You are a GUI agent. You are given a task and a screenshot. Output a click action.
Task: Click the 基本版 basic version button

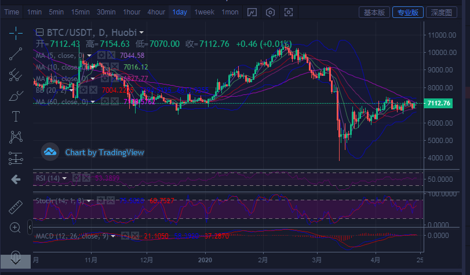[374, 12]
